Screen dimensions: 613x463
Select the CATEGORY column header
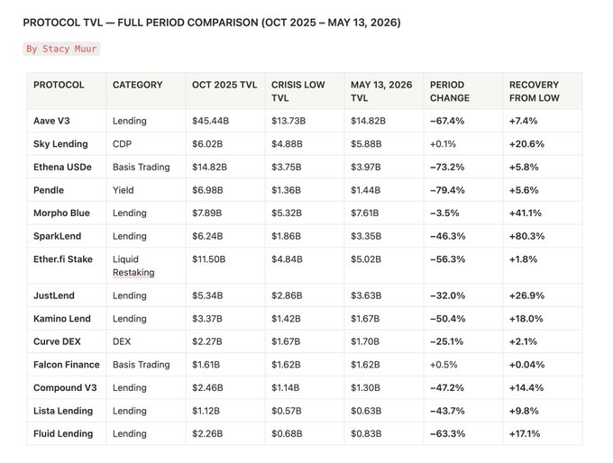[138, 85]
